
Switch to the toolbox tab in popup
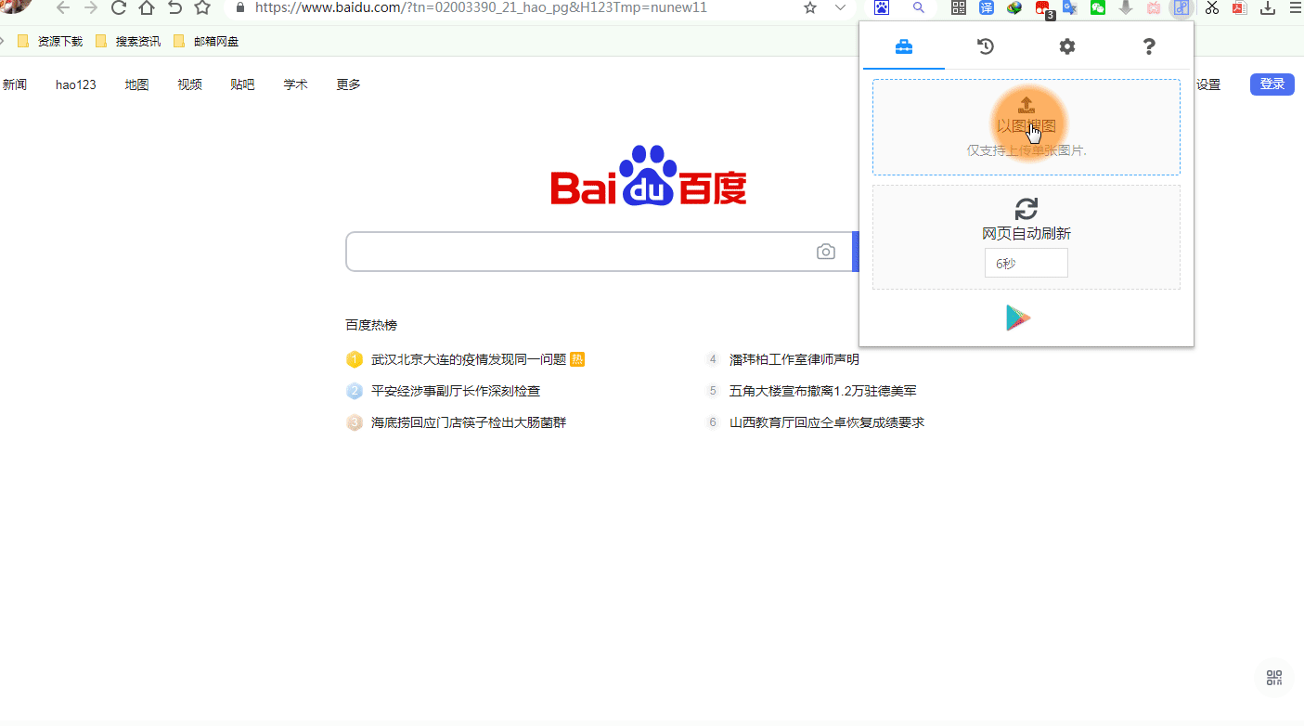[x=904, y=46]
